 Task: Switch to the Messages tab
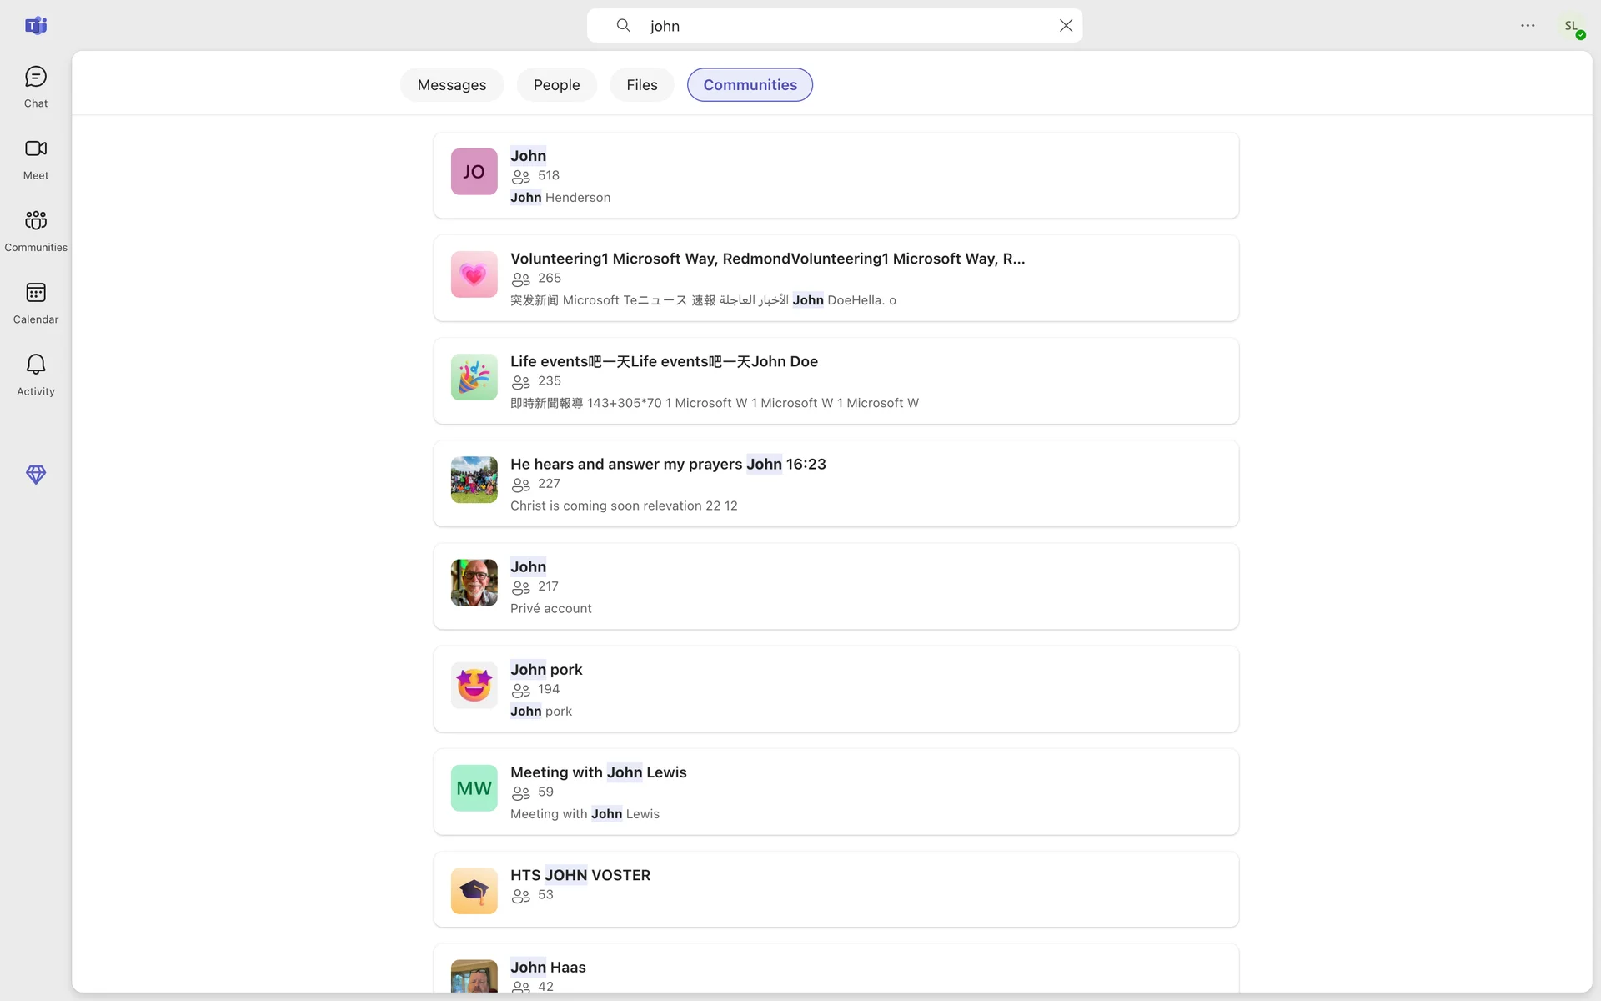coord(451,85)
